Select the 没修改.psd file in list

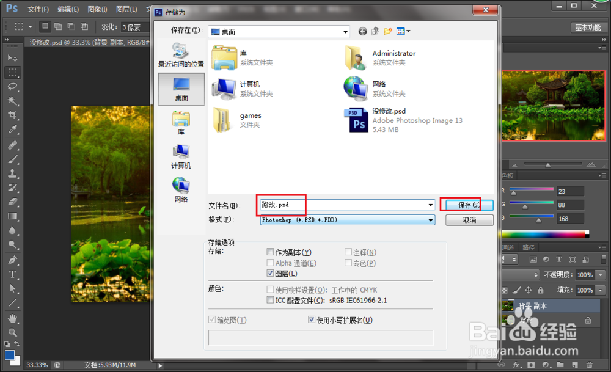tap(404, 120)
